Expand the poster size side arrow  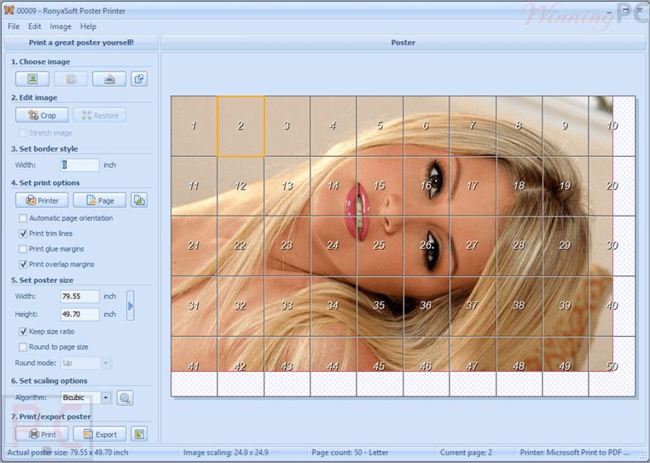(x=131, y=305)
